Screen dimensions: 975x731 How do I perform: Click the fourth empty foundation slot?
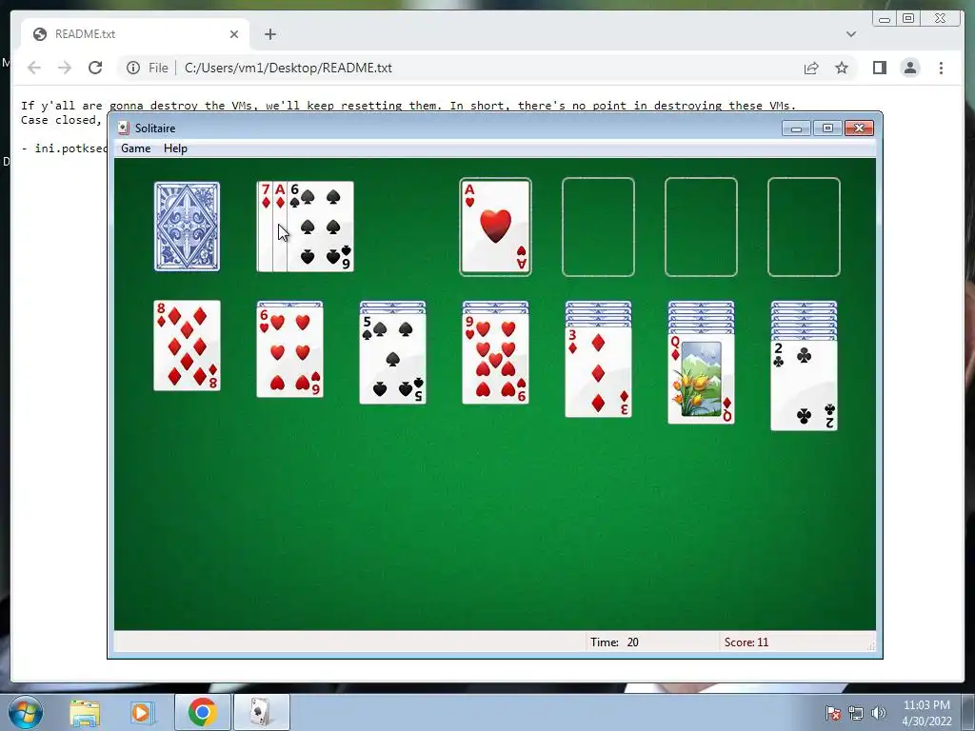(x=804, y=227)
